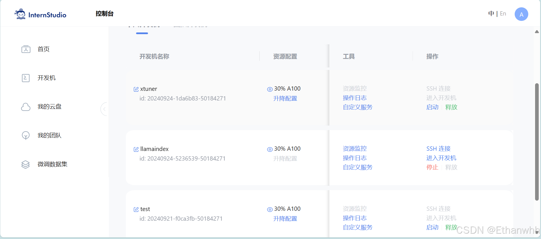Click the xtuner machine name

(149, 89)
